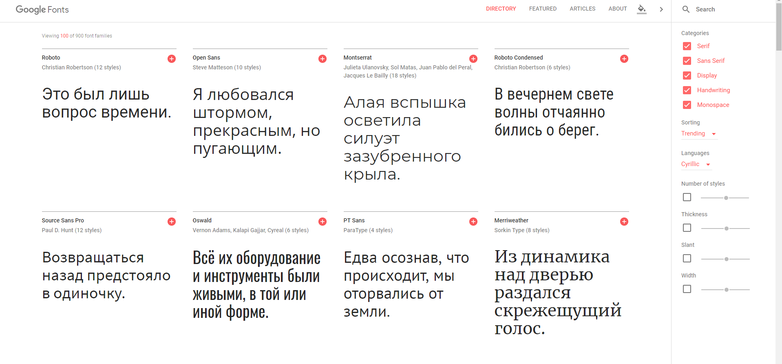Click 'Christian Robertson (12 styles)' author text
This screenshot has width=782, height=364.
pos(82,67)
